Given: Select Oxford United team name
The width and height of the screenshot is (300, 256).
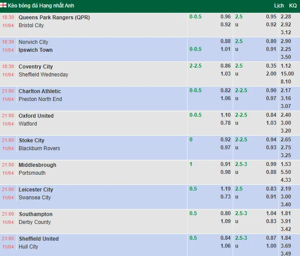Looking at the screenshot, I should (36, 116).
